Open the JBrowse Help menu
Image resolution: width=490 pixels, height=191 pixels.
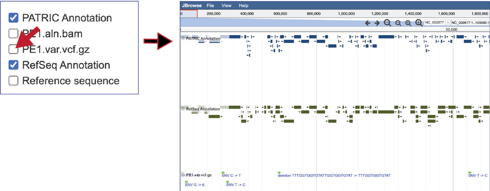click(x=243, y=6)
